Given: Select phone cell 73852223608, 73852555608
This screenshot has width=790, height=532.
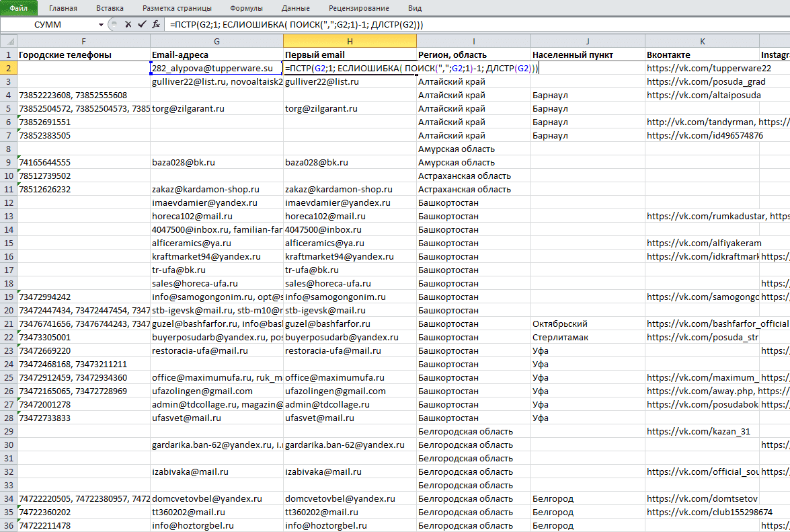Looking at the screenshot, I should (83, 96).
